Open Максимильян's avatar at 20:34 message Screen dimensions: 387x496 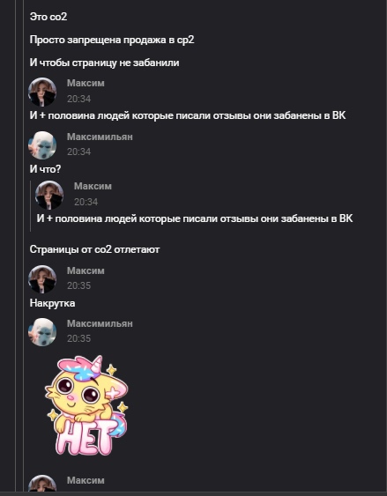click(42, 145)
